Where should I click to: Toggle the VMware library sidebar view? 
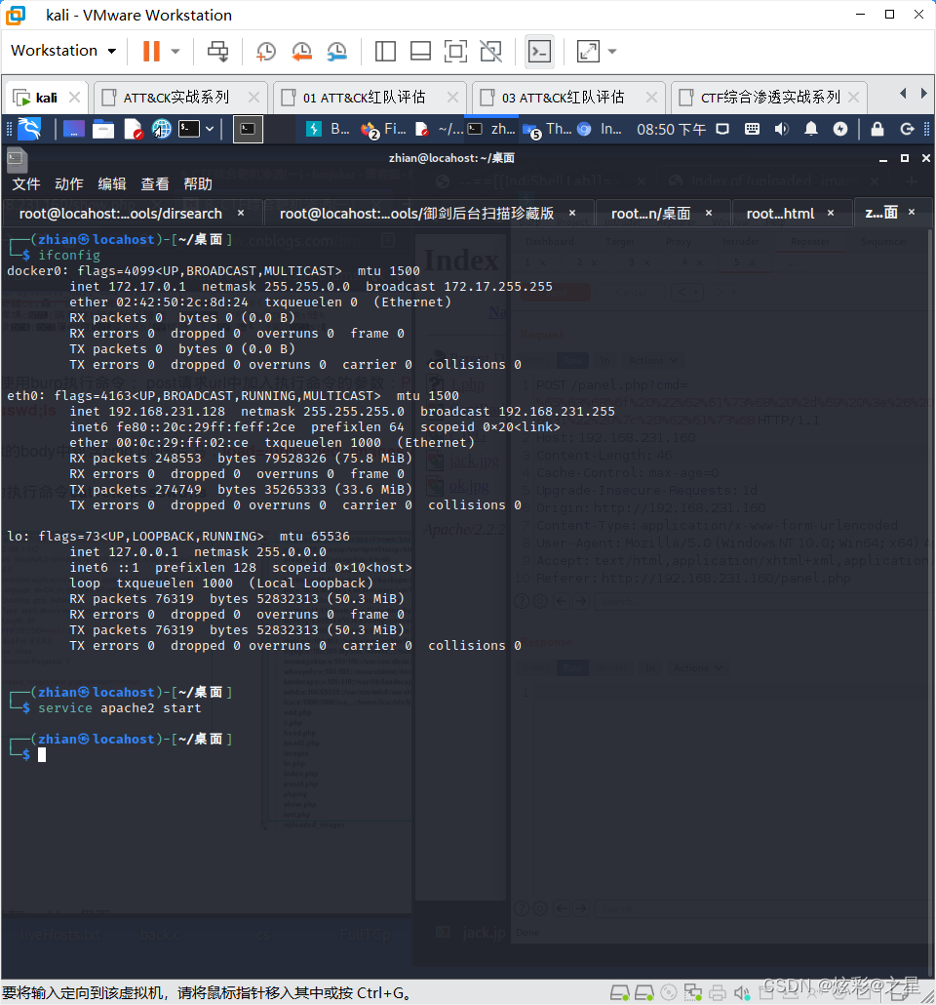[385, 52]
